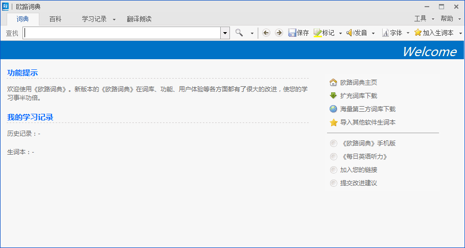Click the 加入生词本 star icon
465x248 pixels.
418,33
